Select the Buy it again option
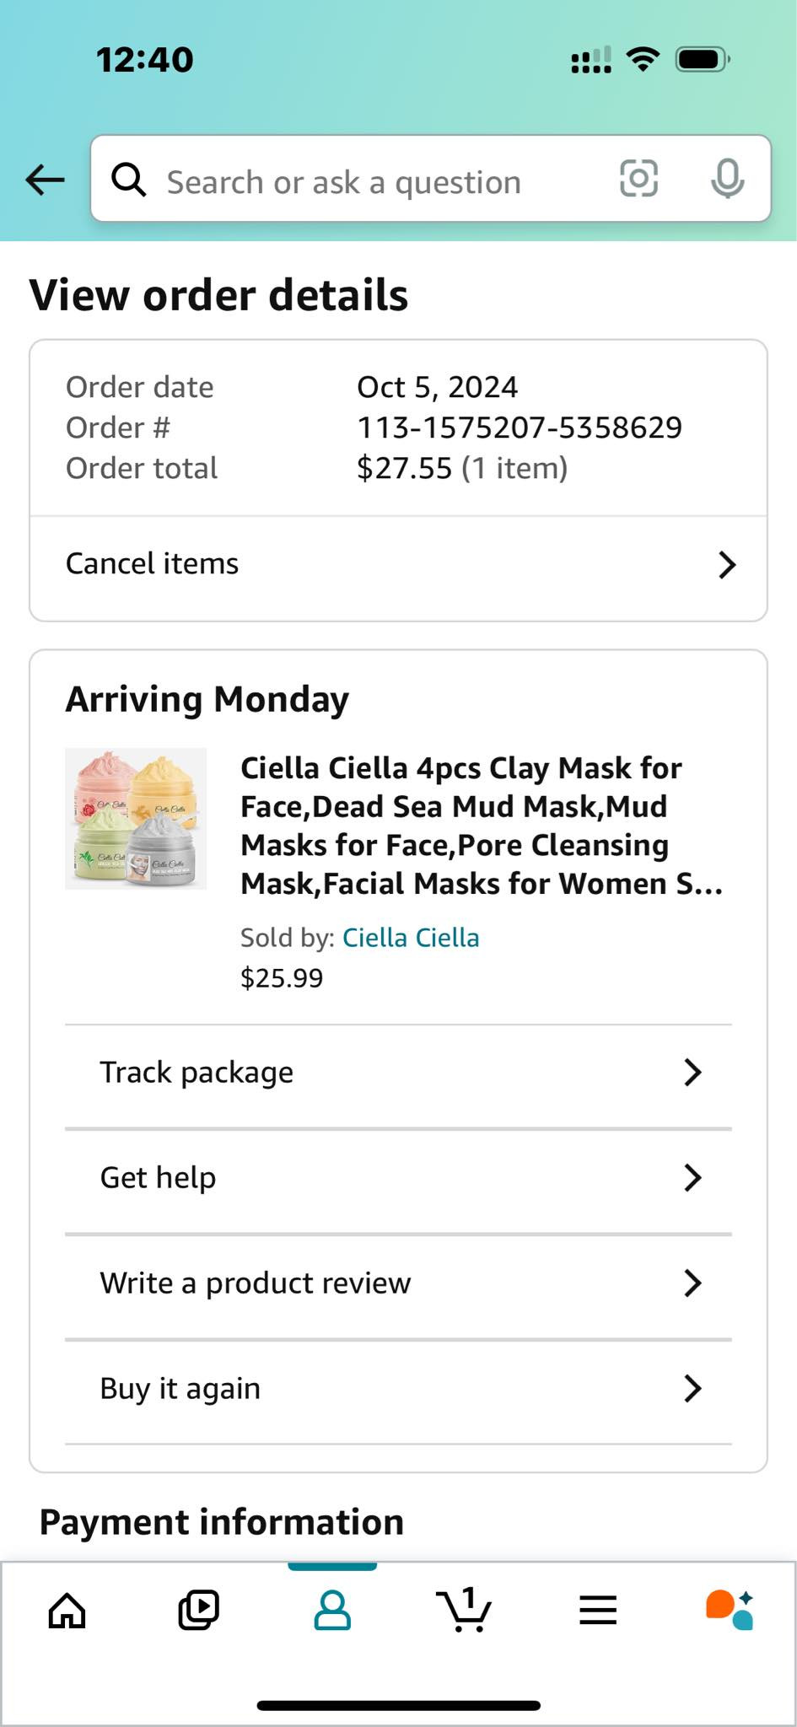The image size is (797, 1727). [180, 1389]
